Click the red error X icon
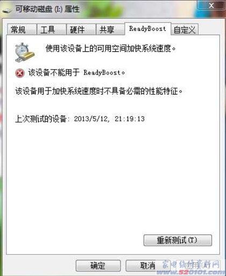Image resolution: width=226 pixels, height=276 pixels. click(20, 73)
